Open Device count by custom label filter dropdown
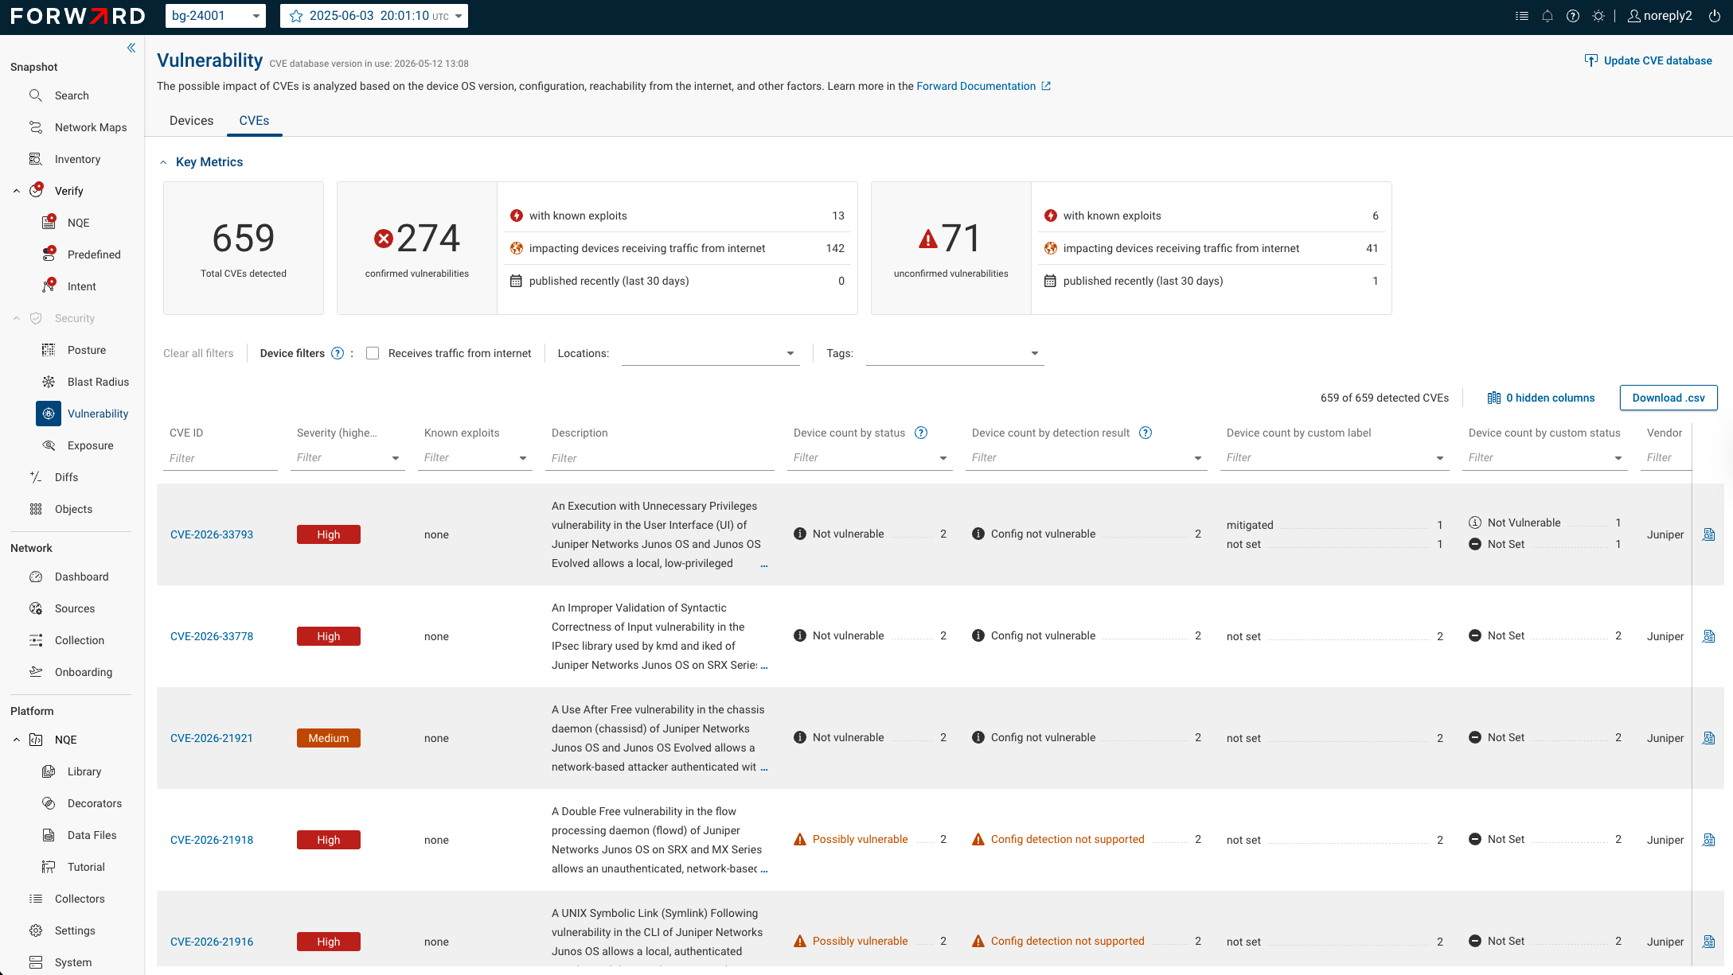1733x975 pixels. 1335,457
